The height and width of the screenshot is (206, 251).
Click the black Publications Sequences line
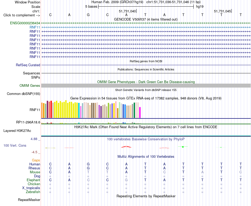click(146, 73)
